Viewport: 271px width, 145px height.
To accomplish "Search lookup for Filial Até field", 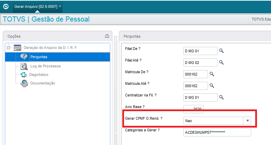I will coord(221,62).
